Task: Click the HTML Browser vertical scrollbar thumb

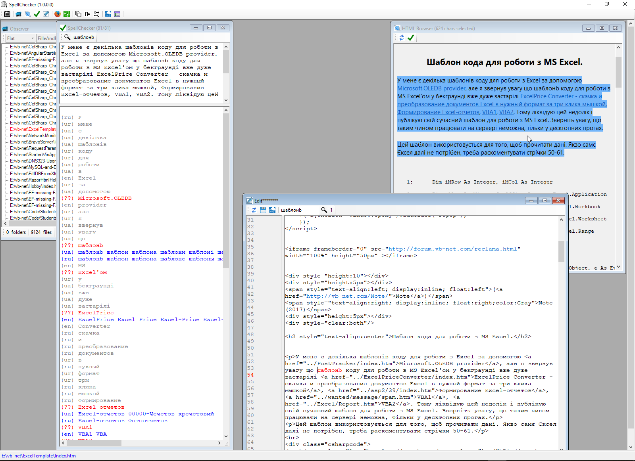Action: (618, 72)
